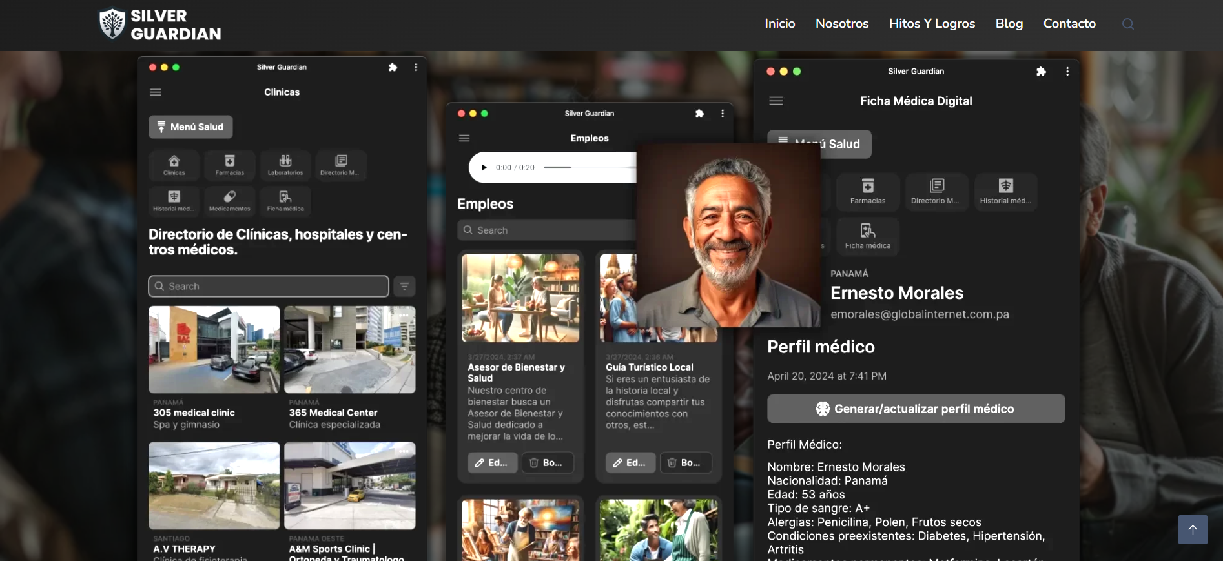Image resolution: width=1223 pixels, height=561 pixels.
Task: Select the Farmacias icon in Clinicas window
Action: point(229,165)
